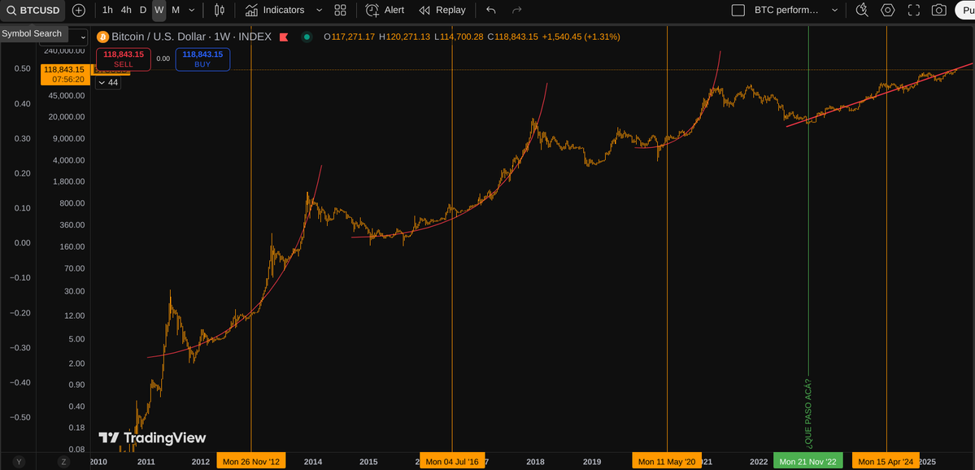Click the orange 118,843.15 price label

tap(64, 74)
